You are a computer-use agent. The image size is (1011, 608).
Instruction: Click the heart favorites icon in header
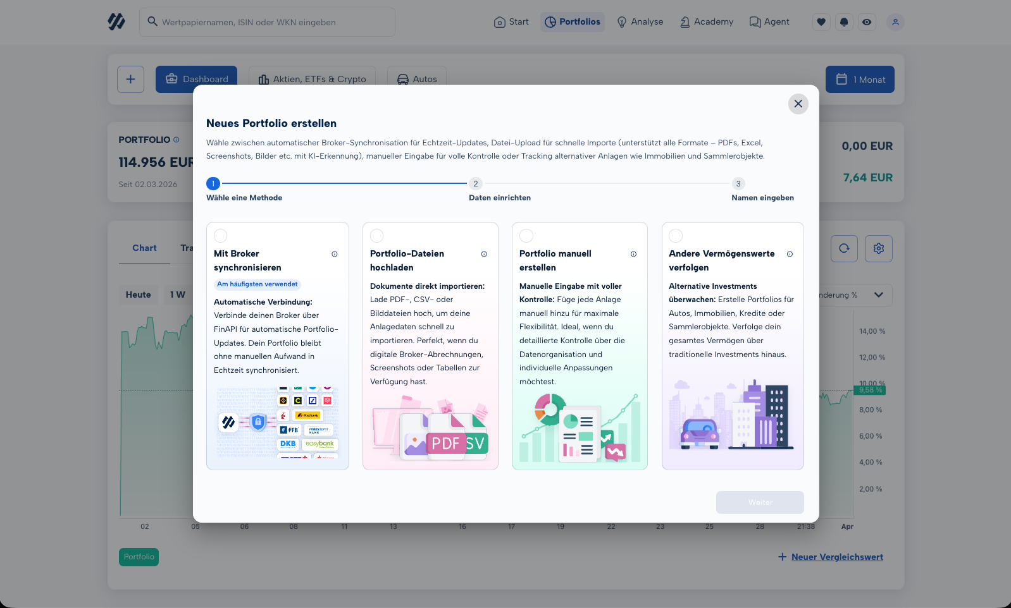pos(821,22)
